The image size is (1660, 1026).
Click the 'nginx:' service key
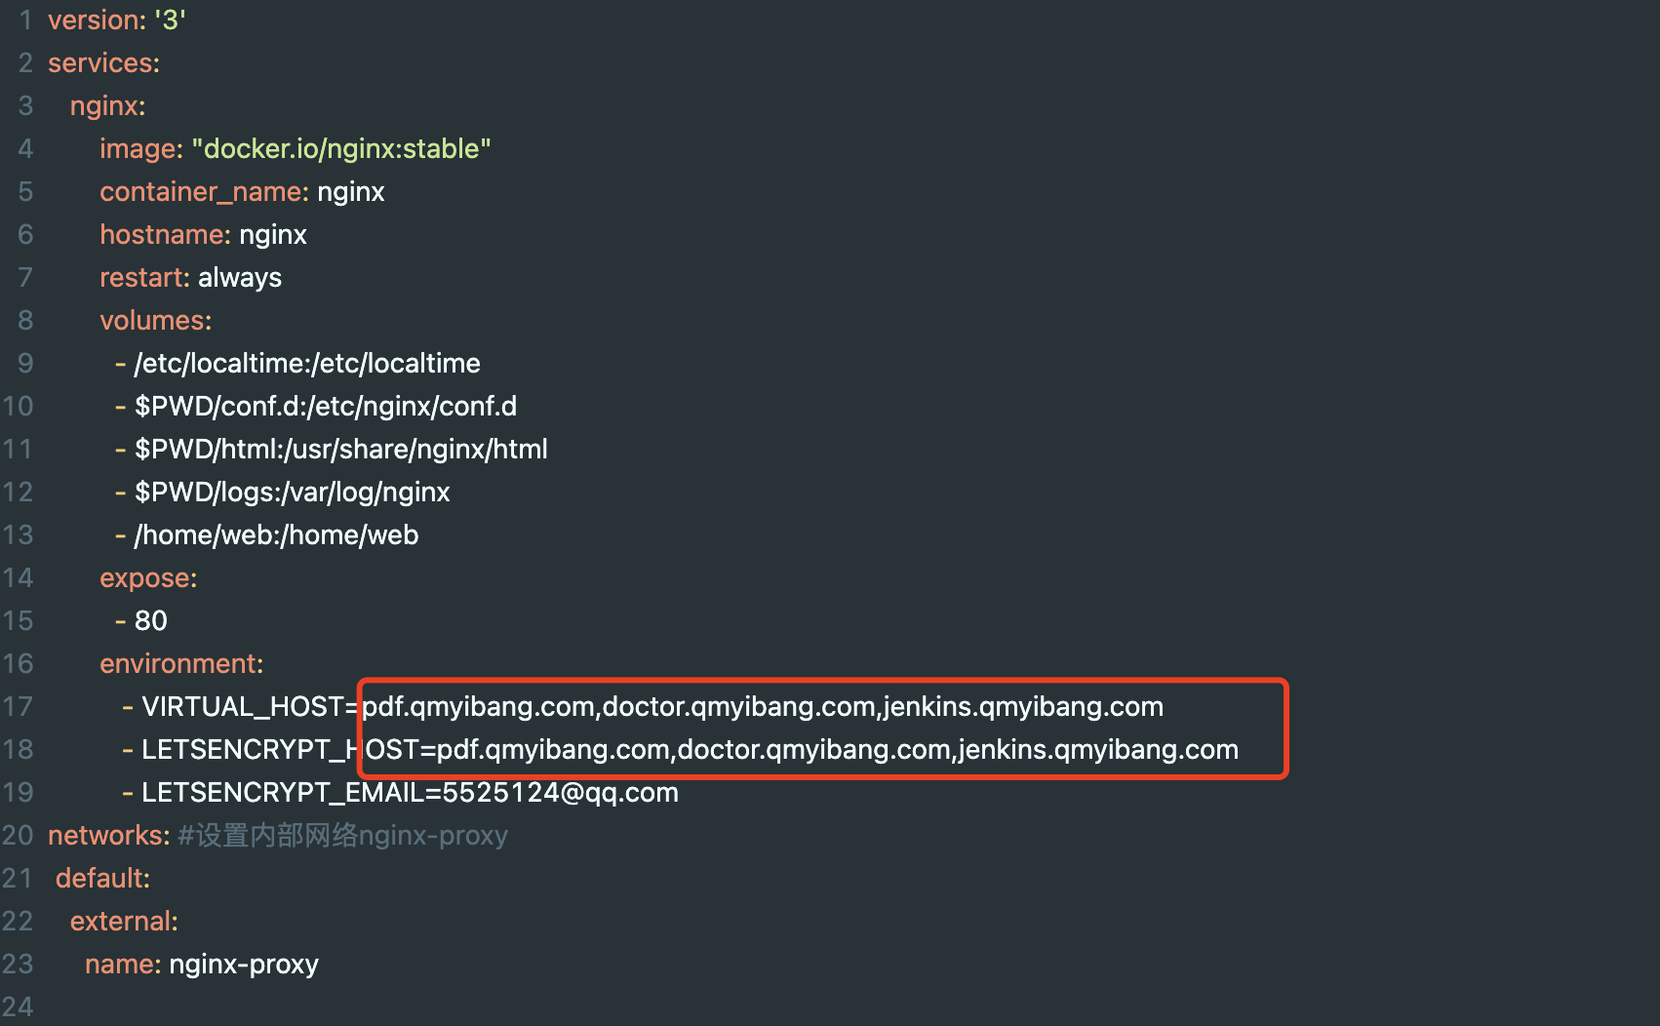[x=107, y=106]
